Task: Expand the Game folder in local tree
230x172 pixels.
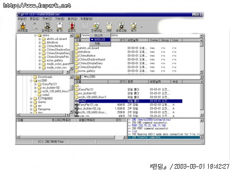Action: click(x=31, y=102)
